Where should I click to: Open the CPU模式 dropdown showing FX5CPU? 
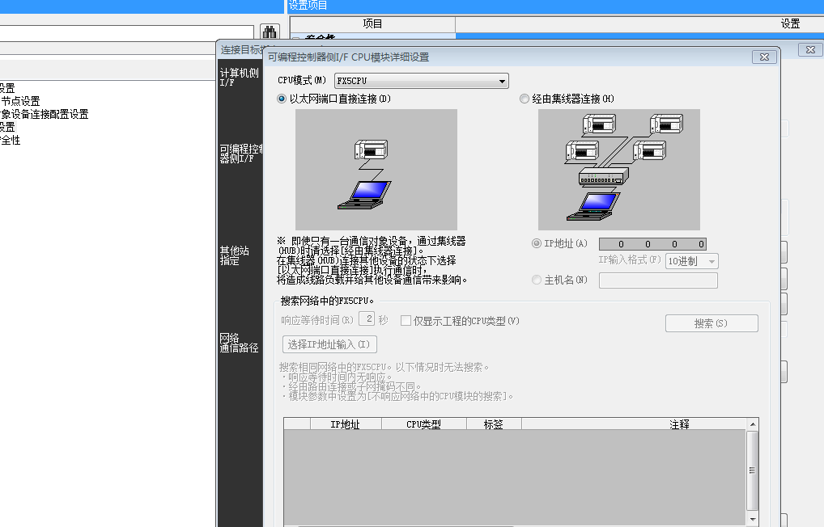[x=421, y=81]
